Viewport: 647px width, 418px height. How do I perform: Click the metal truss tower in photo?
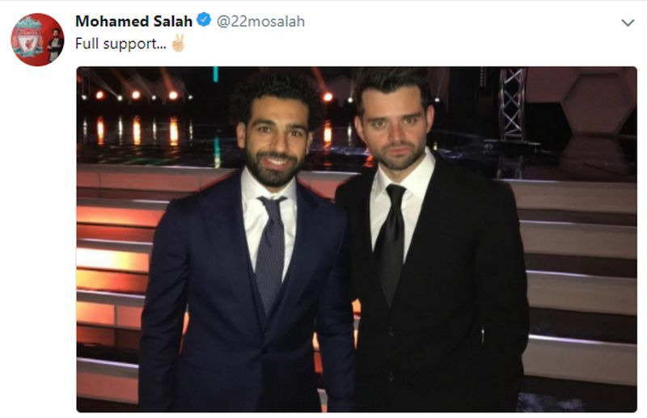[x=512, y=104]
